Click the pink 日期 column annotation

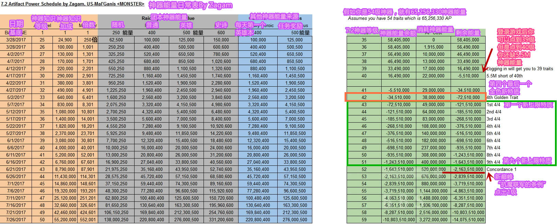coord(16,24)
